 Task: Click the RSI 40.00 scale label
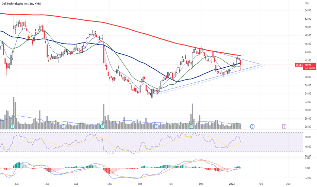308,147
